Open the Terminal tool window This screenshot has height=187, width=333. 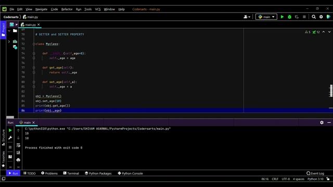71,173
